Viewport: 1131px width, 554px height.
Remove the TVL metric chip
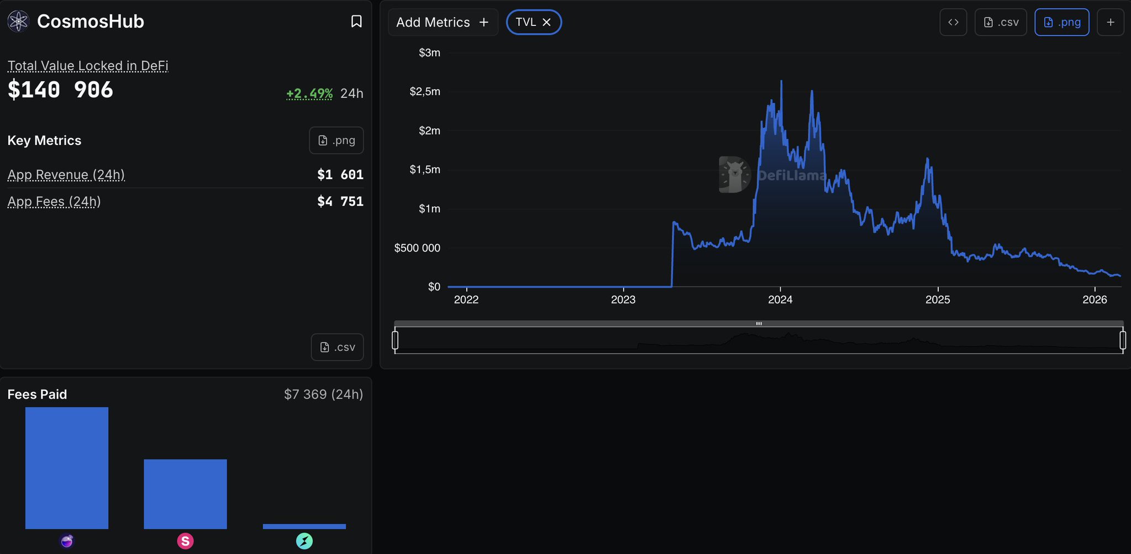546,22
